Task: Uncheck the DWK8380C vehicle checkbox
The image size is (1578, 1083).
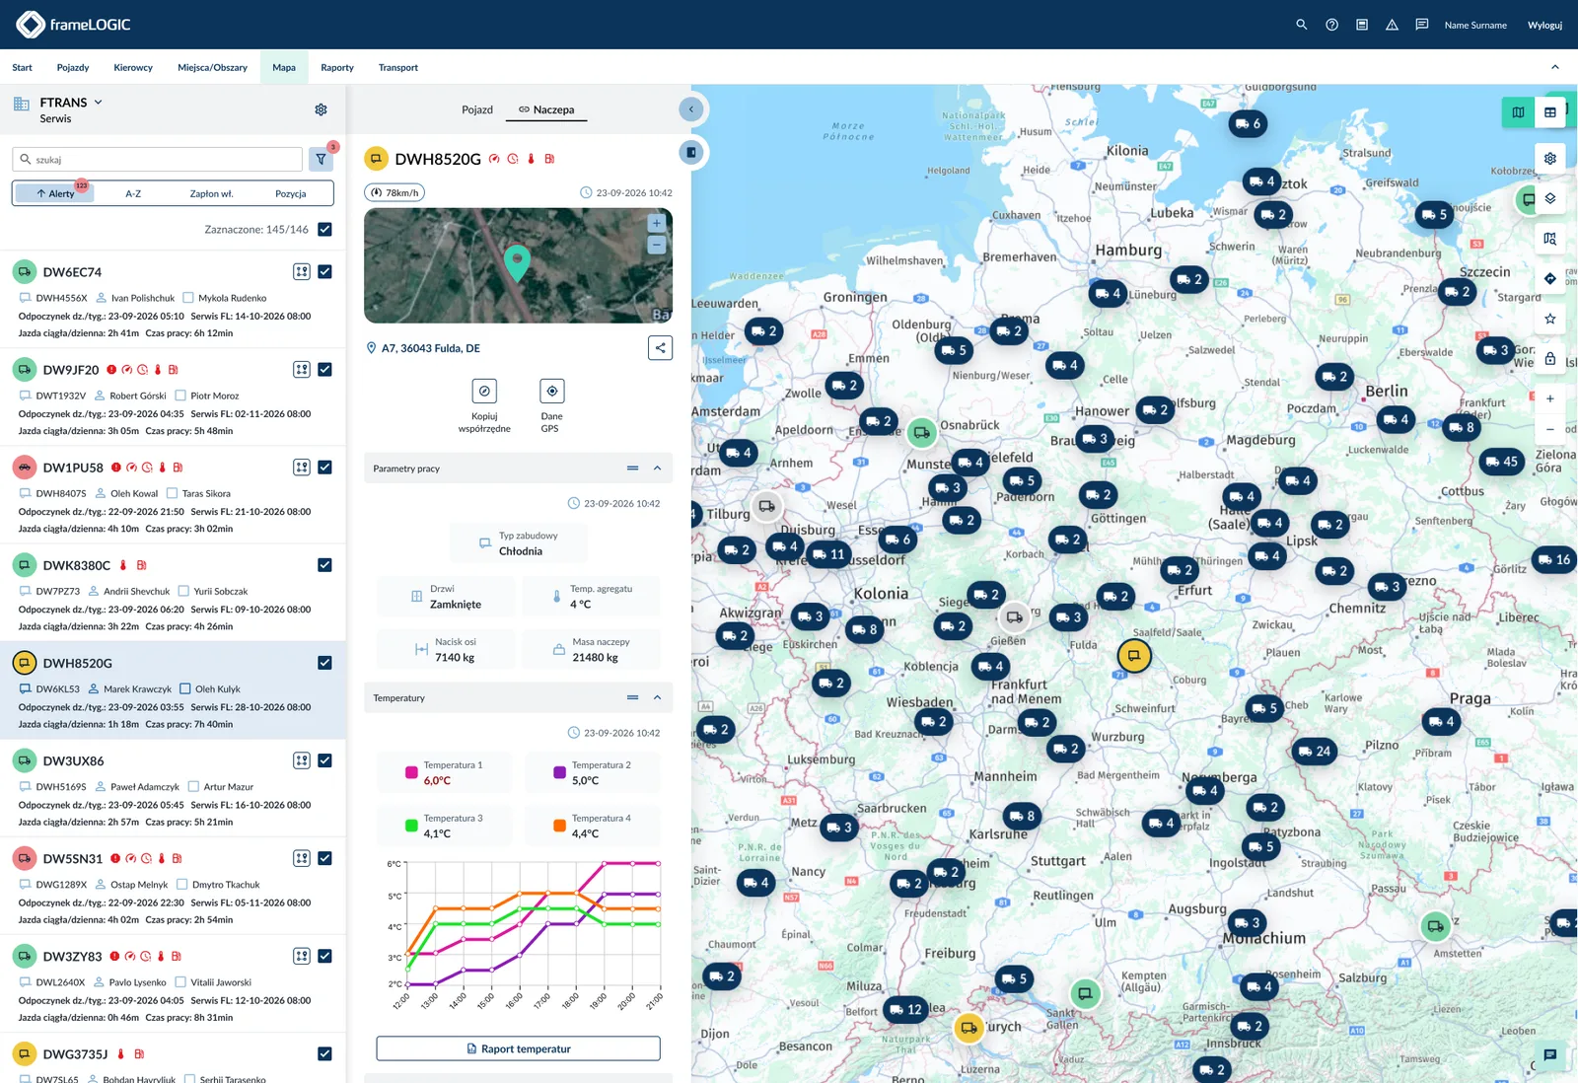Action: 324,565
